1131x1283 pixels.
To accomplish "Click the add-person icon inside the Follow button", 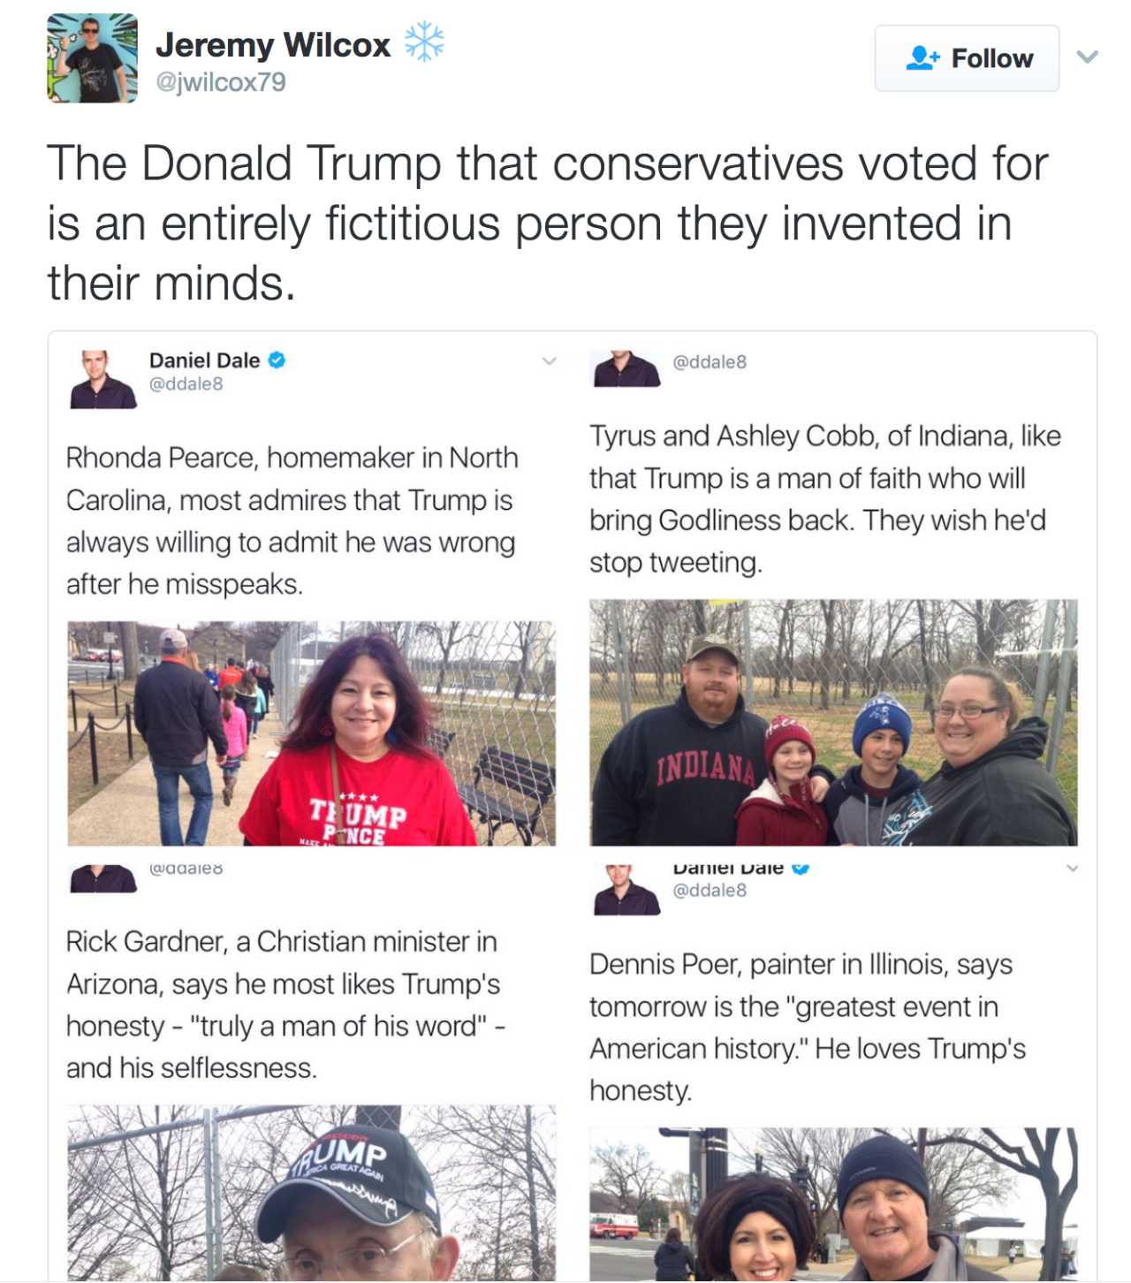I will coord(922,58).
